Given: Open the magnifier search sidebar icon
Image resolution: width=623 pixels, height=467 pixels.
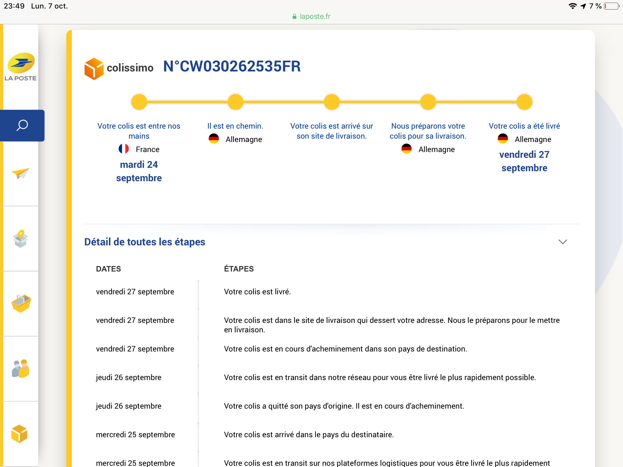Looking at the screenshot, I should [x=22, y=125].
